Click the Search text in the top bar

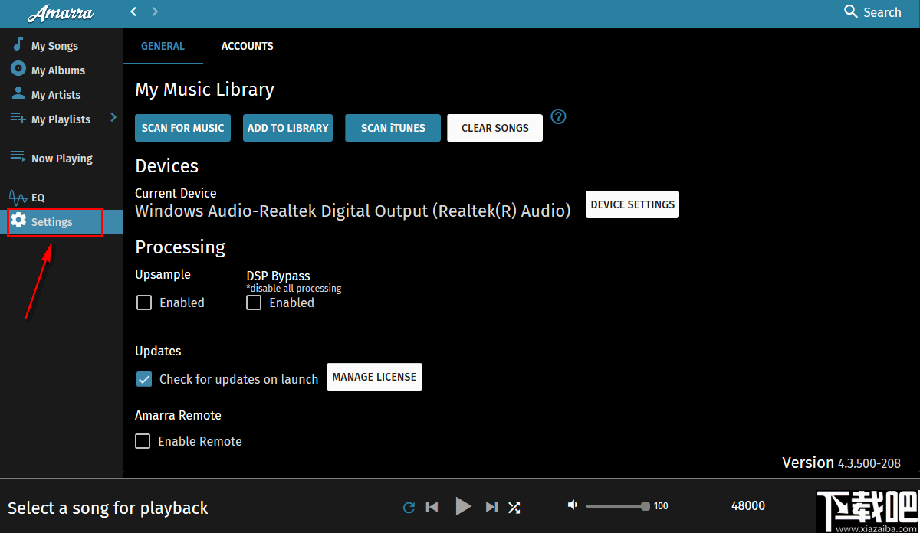(882, 12)
